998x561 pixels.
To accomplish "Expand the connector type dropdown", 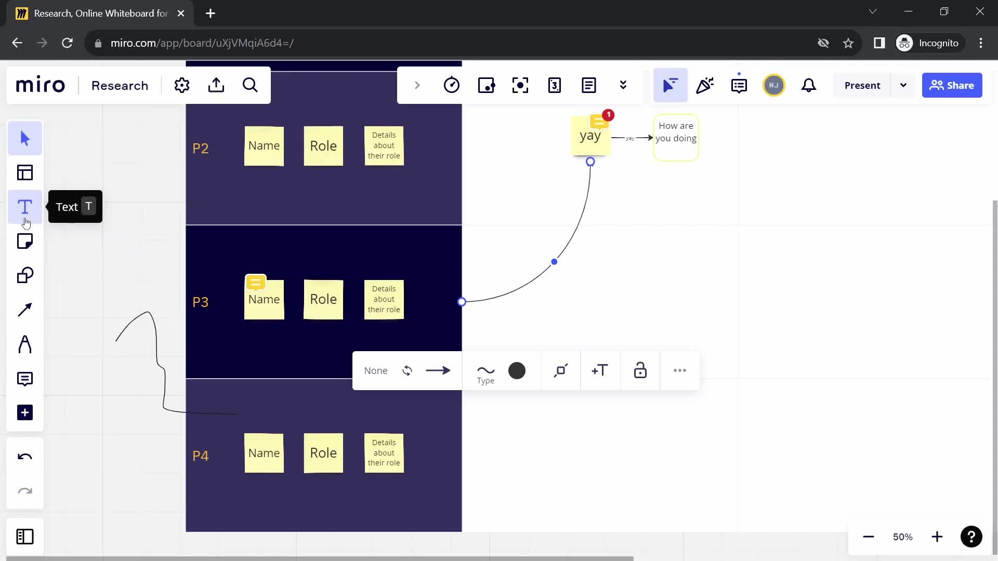I will click(487, 370).
